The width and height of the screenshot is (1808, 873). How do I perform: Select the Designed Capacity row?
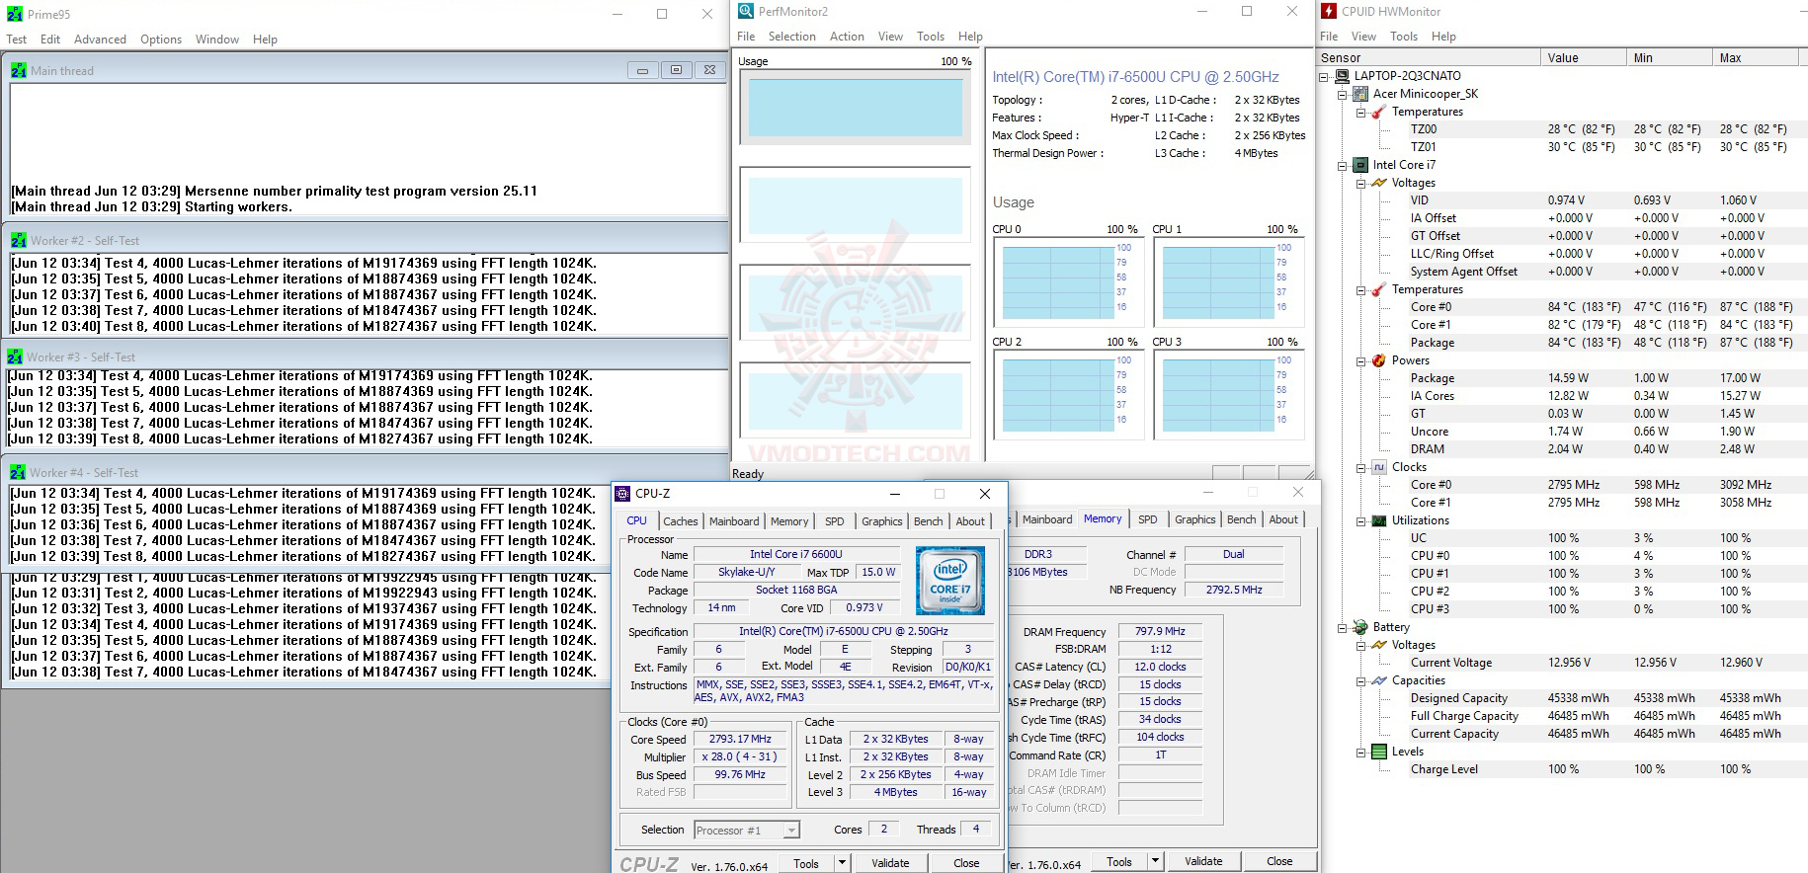(x=1604, y=698)
